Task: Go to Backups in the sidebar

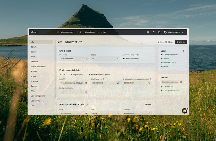Action: coord(34,52)
